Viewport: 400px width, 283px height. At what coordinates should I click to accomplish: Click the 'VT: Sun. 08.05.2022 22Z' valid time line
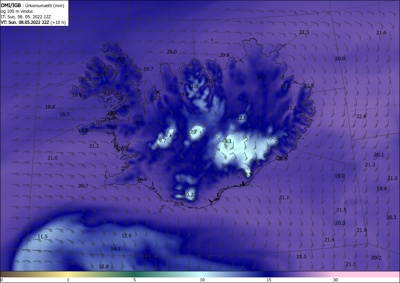pyautogui.click(x=33, y=22)
